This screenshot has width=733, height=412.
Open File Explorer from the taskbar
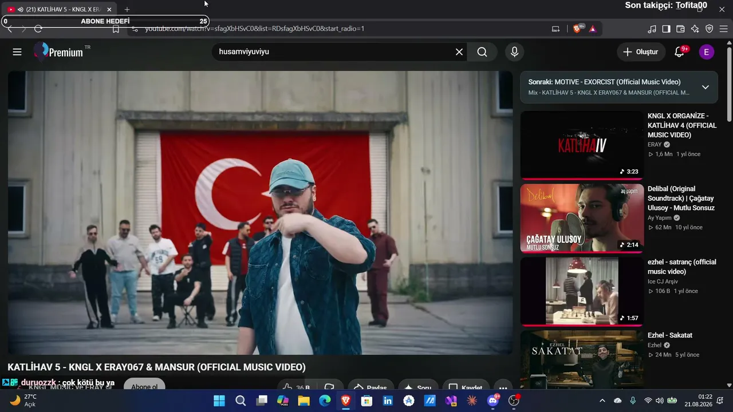point(304,401)
